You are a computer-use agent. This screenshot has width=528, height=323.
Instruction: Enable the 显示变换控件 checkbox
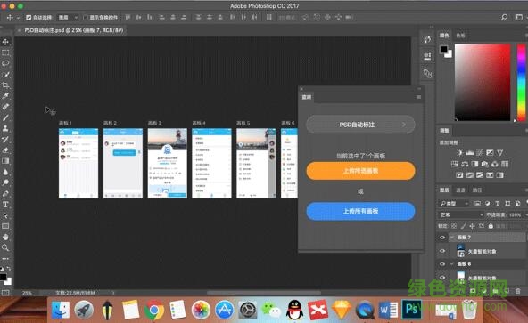click(x=86, y=17)
